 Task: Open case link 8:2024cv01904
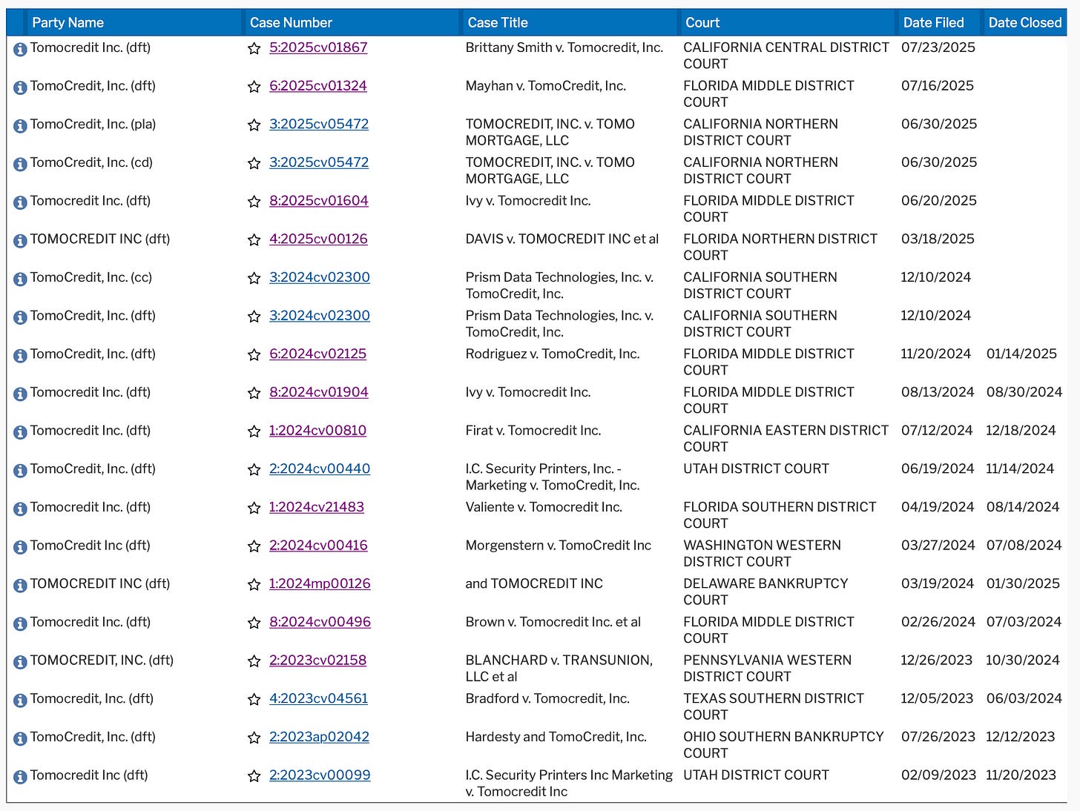(319, 392)
